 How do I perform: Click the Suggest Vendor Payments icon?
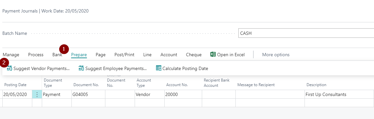pos(9,69)
